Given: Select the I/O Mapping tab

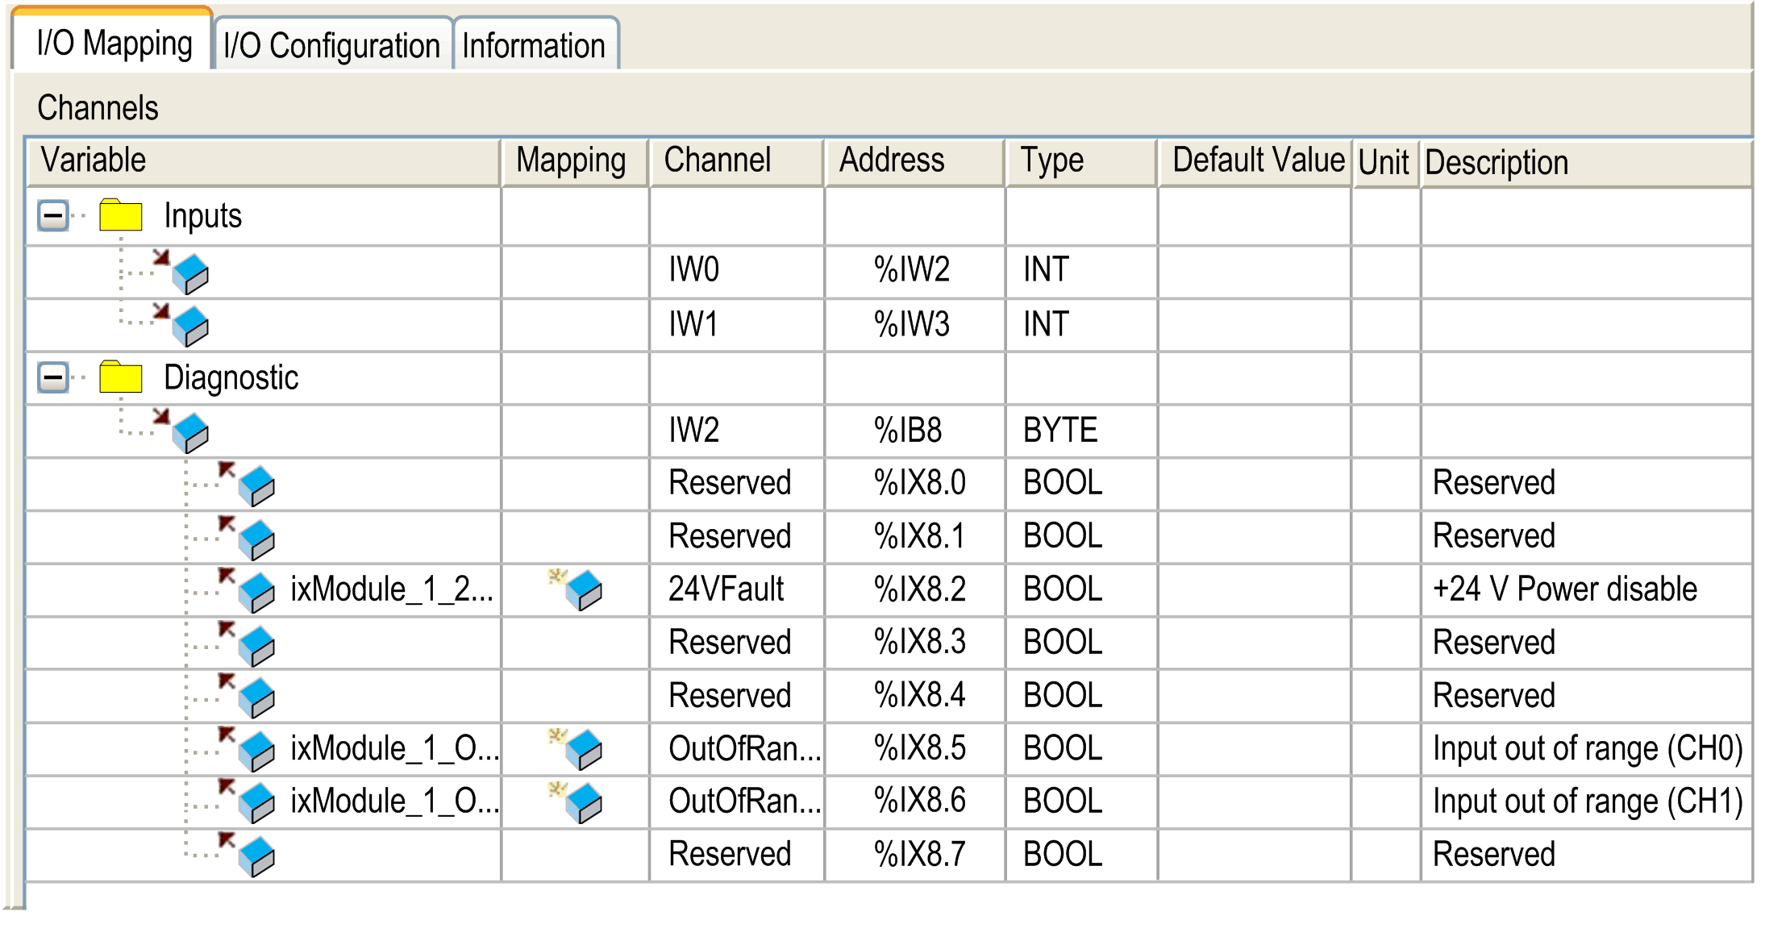Looking at the screenshot, I should click(114, 44).
